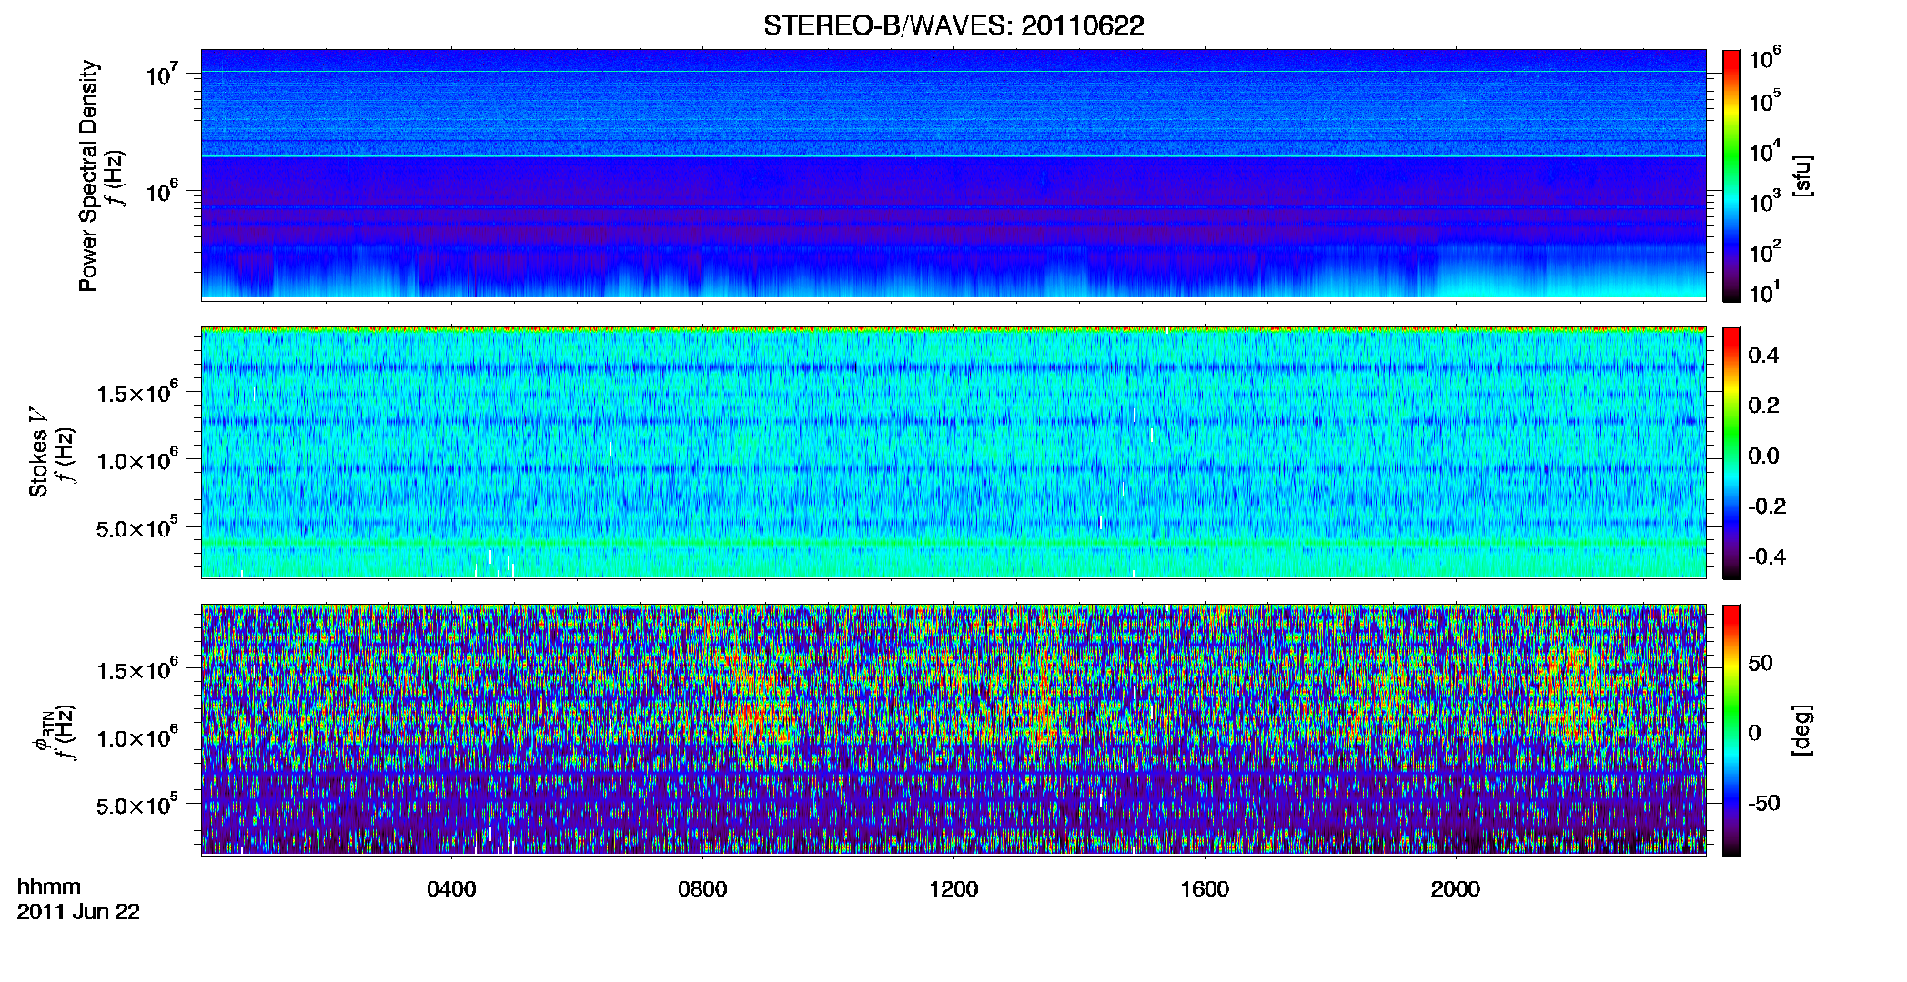Click the 50 value on deg colorbar

[1761, 663]
